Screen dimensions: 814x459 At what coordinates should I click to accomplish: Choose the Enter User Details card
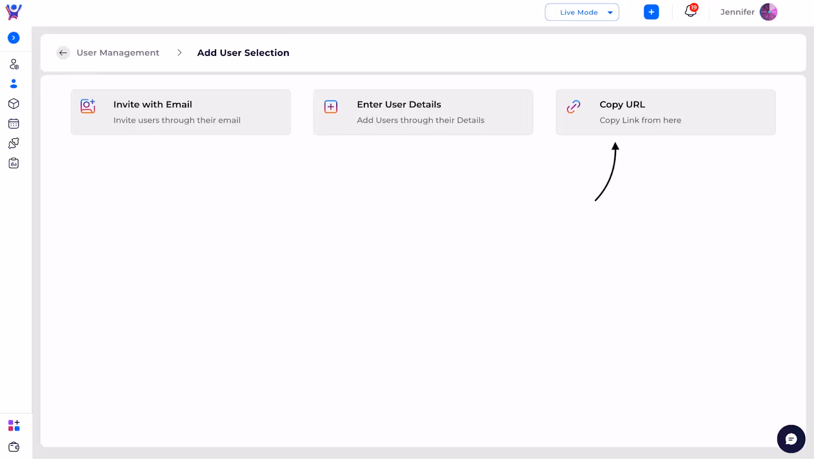[423, 112]
